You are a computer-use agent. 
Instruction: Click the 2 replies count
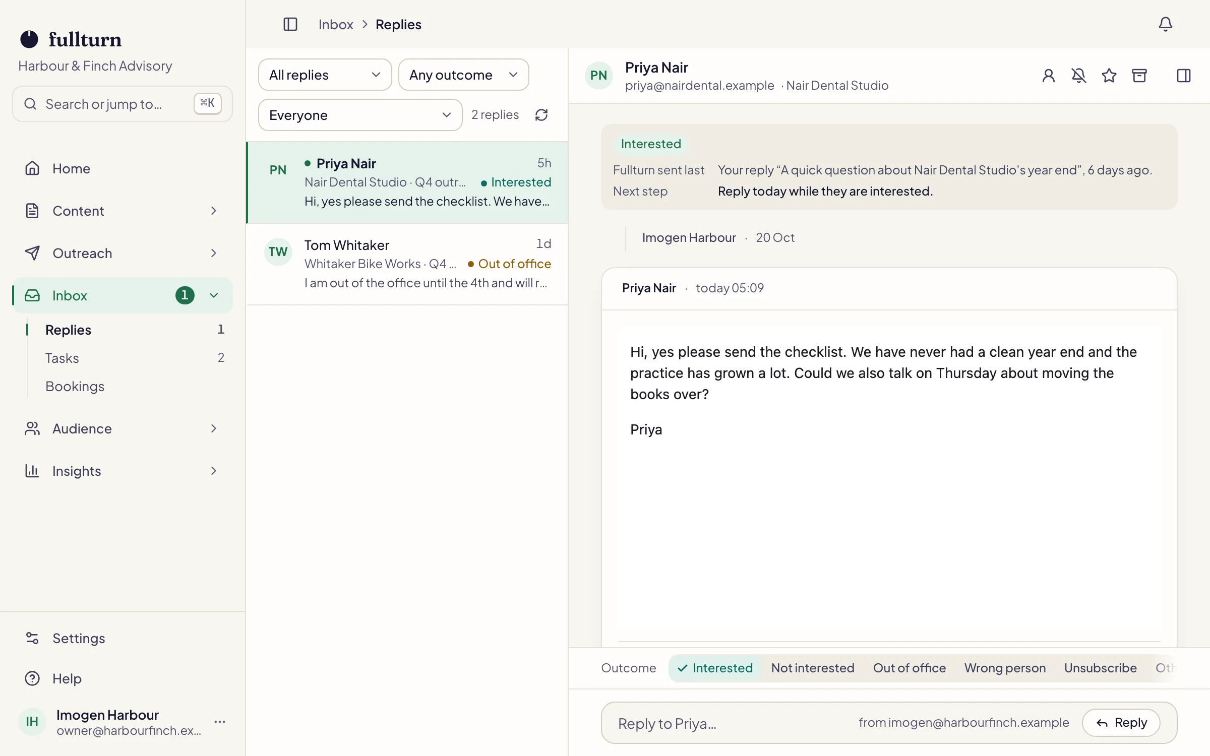point(495,115)
